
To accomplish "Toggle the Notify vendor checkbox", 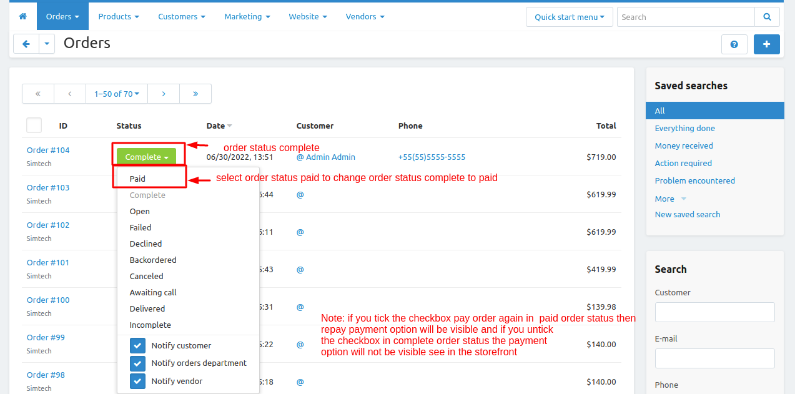I will click(x=137, y=381).
